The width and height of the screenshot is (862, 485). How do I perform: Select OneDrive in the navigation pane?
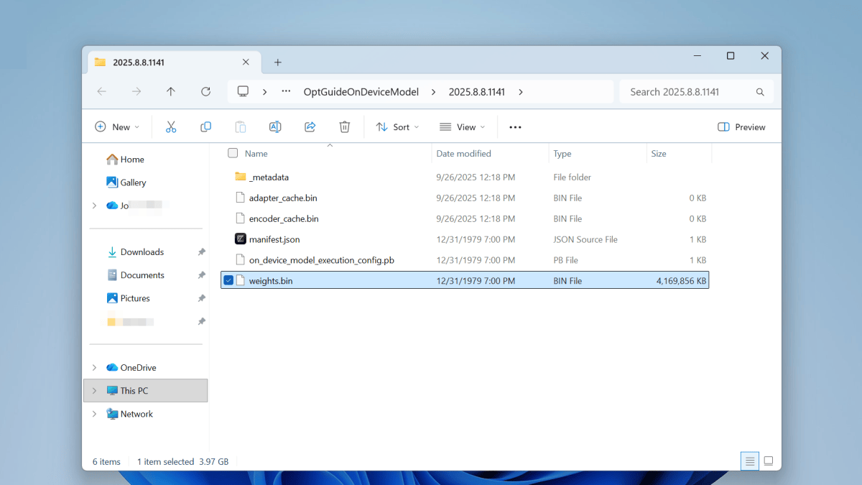(x=138, y=368)
